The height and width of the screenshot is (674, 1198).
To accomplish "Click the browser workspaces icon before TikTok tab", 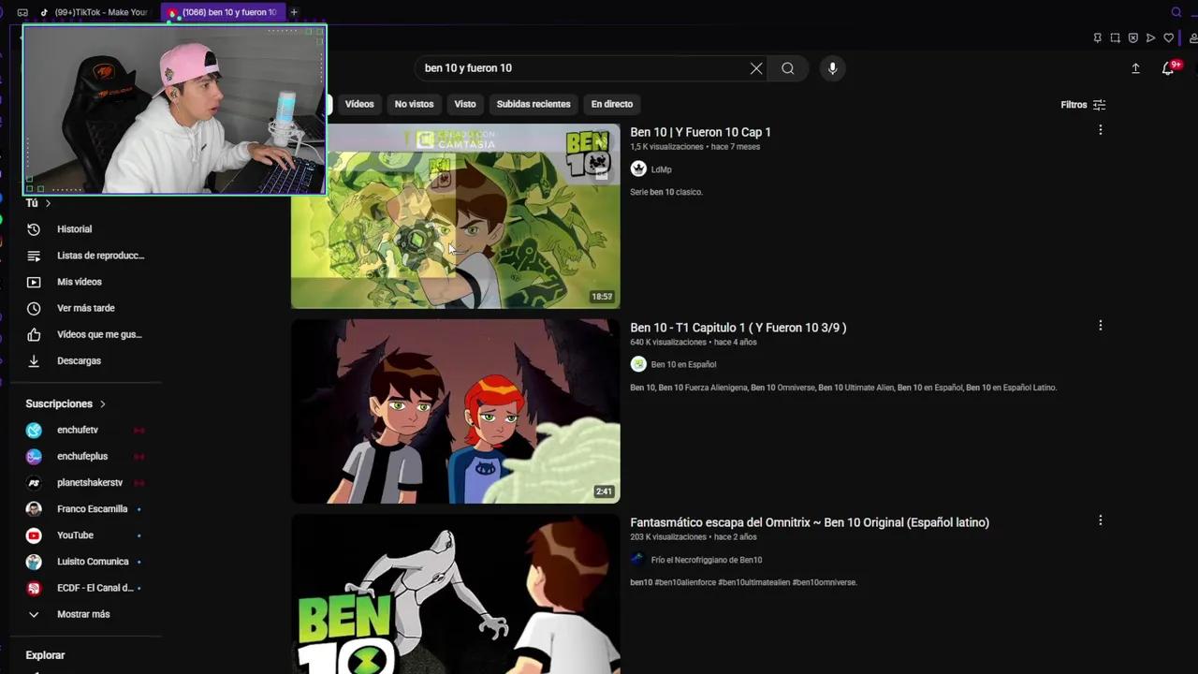I will [x=22, y=12].
